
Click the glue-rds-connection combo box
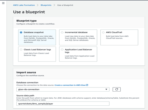coord(63,89)
